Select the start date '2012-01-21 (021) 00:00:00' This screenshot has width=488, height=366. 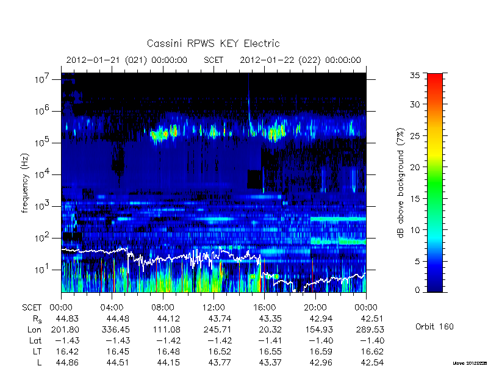(x=127, y=60)
